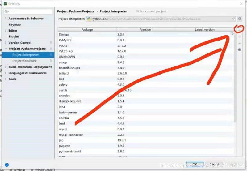Click the plus icon to install package
This screenshot has height=171, width=247.
point(239,30)
